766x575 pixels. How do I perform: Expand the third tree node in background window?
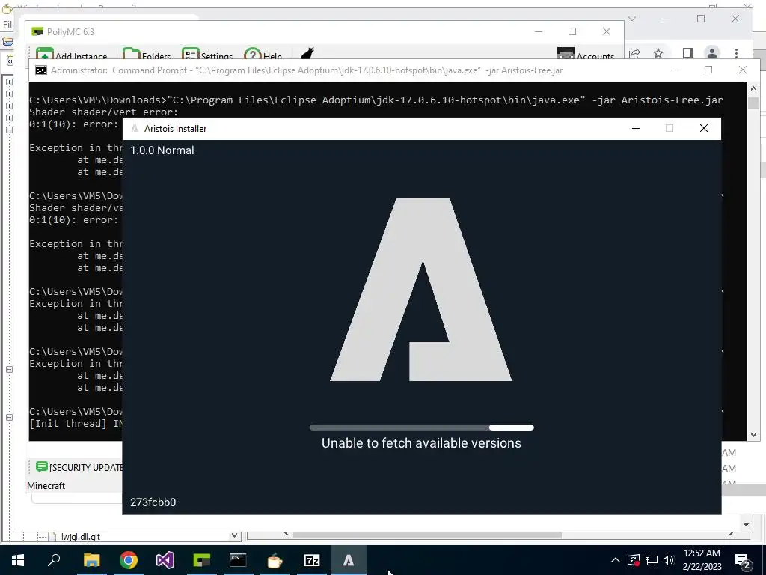[9, 106]
